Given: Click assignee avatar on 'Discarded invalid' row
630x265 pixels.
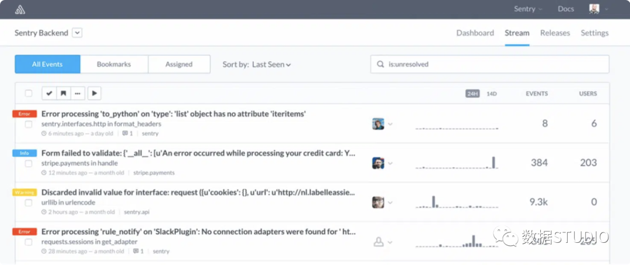Looking at the screenshot, I should click(x=378, y=203).
